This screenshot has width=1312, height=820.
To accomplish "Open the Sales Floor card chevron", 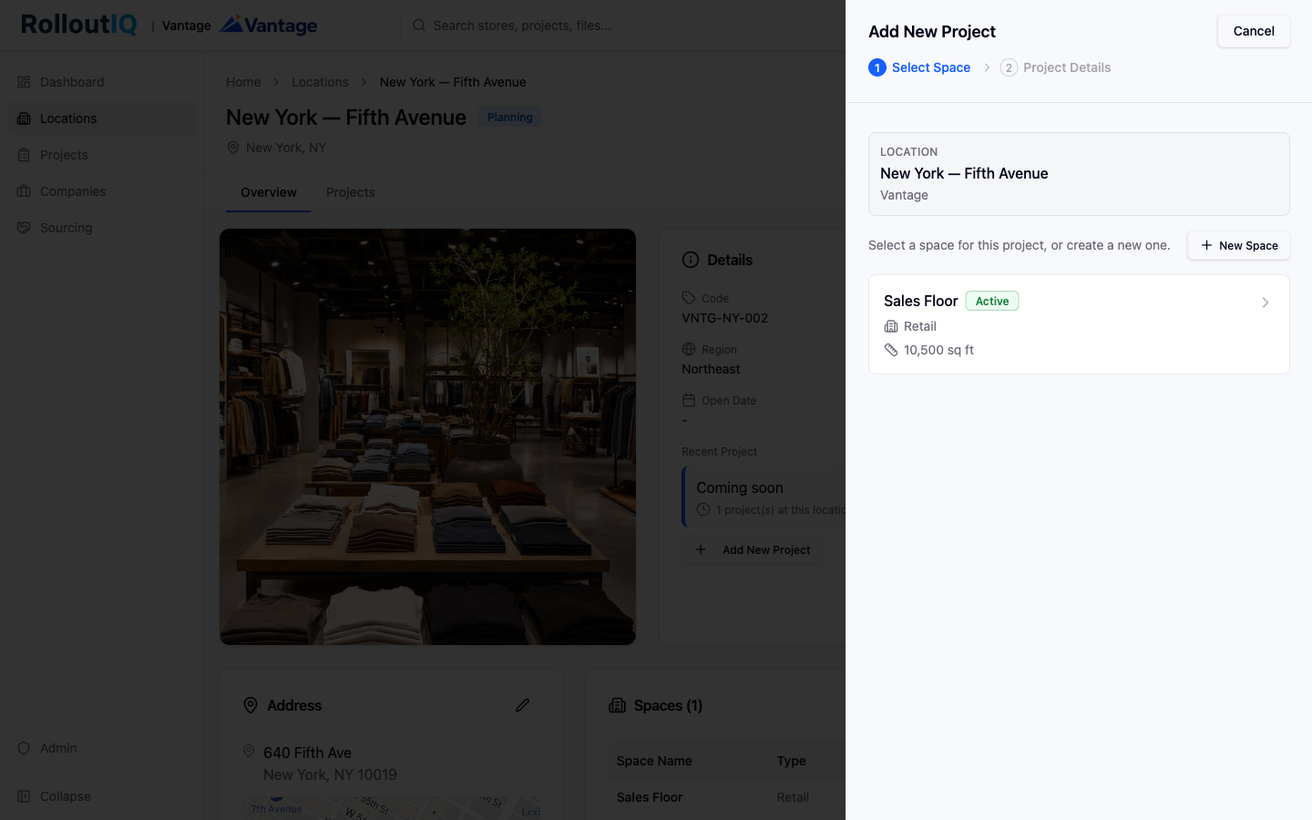I will click(1266, 302).
